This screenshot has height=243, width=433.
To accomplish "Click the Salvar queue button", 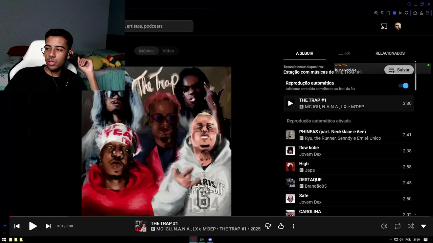I will (399, 70).
